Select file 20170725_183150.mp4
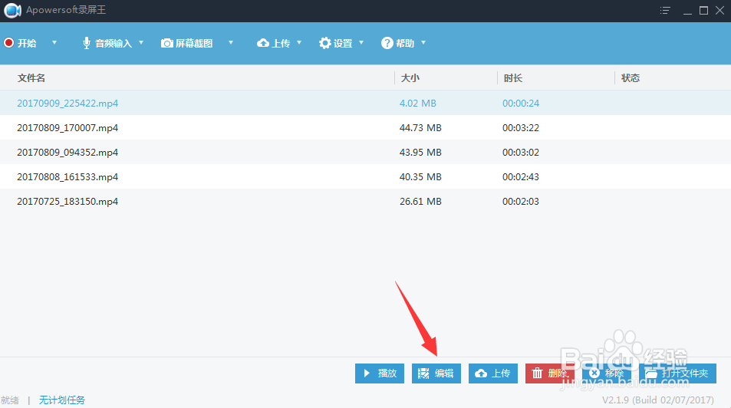Screen dimensions: 731x408 (68, 202)
